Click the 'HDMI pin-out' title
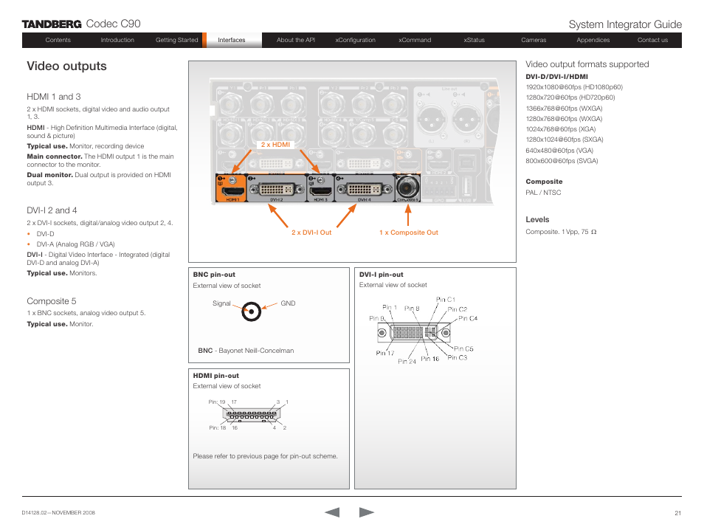 coord(216,376)
